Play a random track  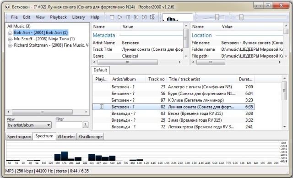click(152, 17)
